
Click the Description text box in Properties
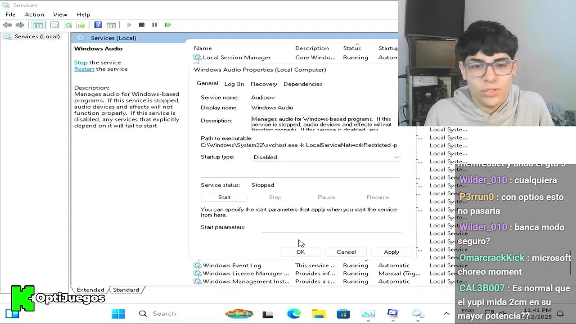pyautogui.click(x=325, y=123)
